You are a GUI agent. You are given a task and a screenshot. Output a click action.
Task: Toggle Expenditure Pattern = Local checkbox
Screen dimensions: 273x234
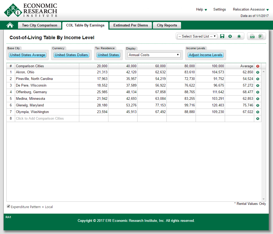[8, 206]
